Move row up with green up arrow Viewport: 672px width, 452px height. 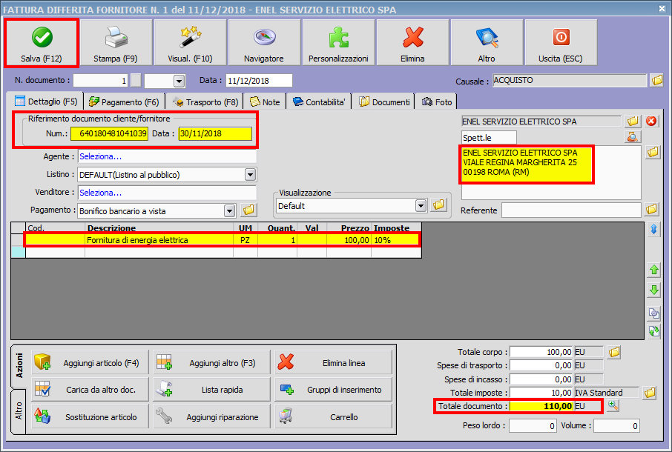click(654, 270)
